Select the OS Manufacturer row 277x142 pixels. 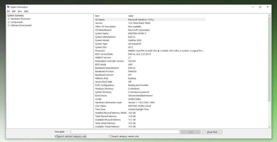pos(150,30)
